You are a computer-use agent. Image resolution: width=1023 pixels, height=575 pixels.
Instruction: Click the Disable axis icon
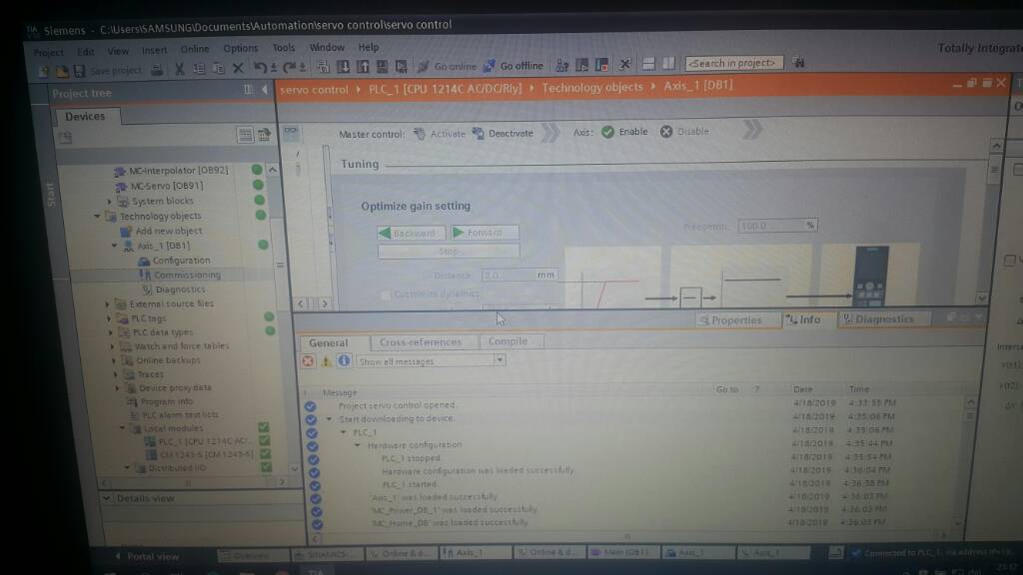click(x=666, y=131)
